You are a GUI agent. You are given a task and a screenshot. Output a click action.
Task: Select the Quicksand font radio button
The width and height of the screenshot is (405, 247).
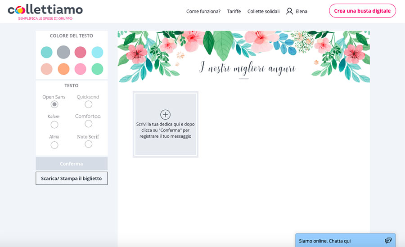(x=88, y=104)
